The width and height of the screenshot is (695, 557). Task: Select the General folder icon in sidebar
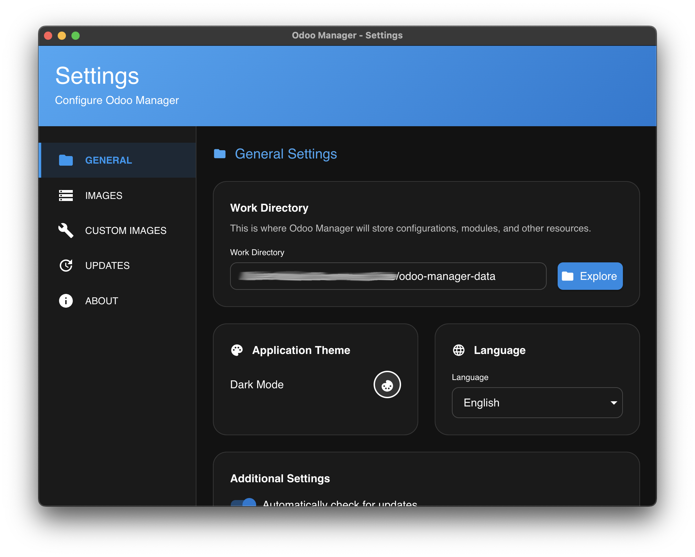(66, 160)
